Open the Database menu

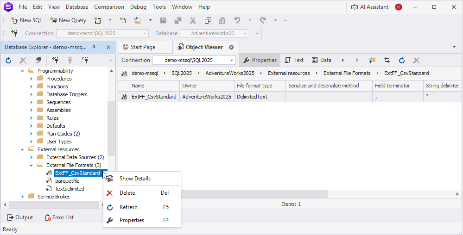coord(77,7)
